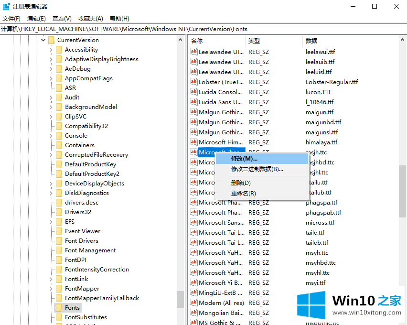Expand the Drivers32 tree node
Screen dimensions: 407x325
tap(51, 212)
